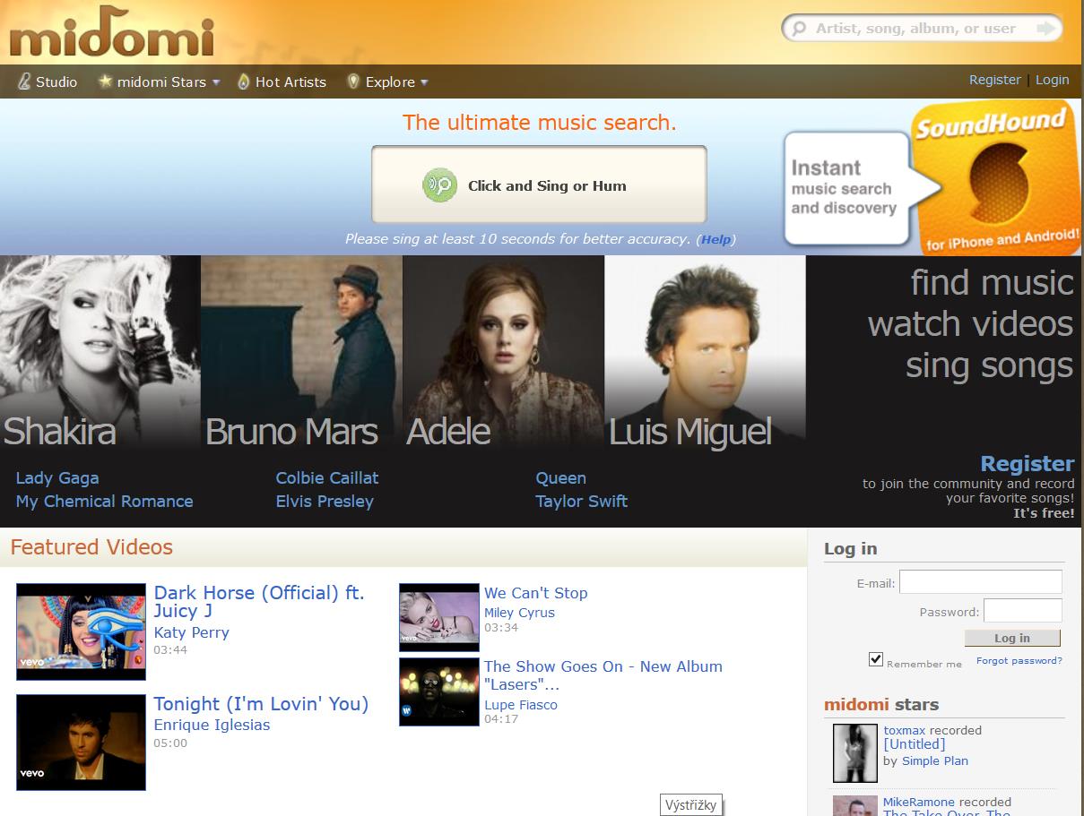Click the Click and Sing or Hum button
Image resolution: width=1084 pixels, height=816 pixels.
[539, 185]
